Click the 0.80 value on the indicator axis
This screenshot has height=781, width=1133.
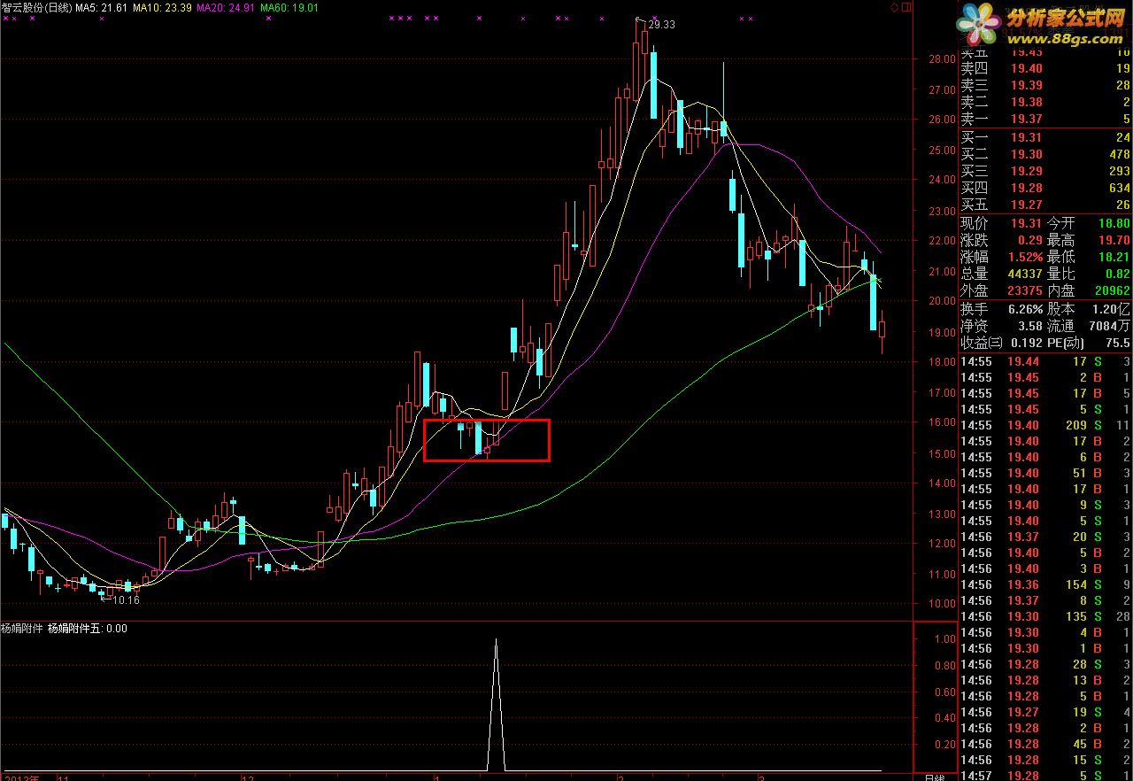[944, 665]
